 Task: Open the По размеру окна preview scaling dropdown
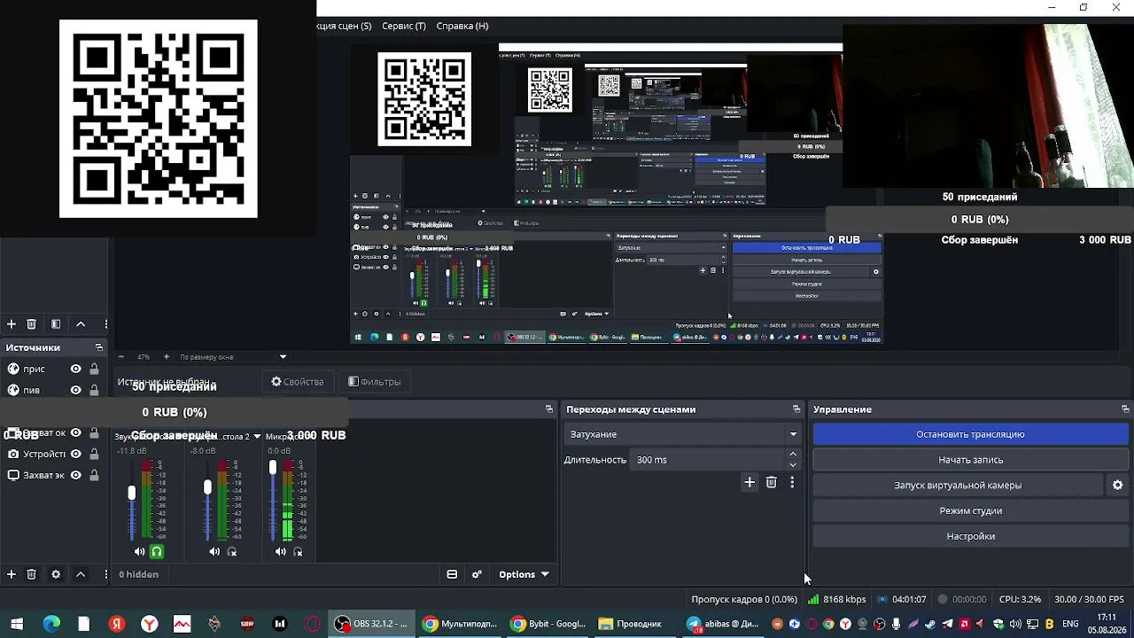coord(233,357)
